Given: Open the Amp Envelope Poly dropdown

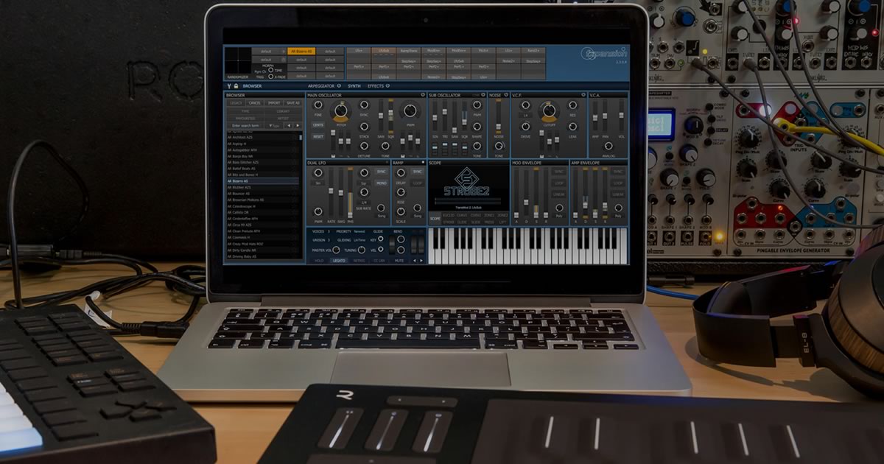Looking at the screenshot, I should point(617,217).
